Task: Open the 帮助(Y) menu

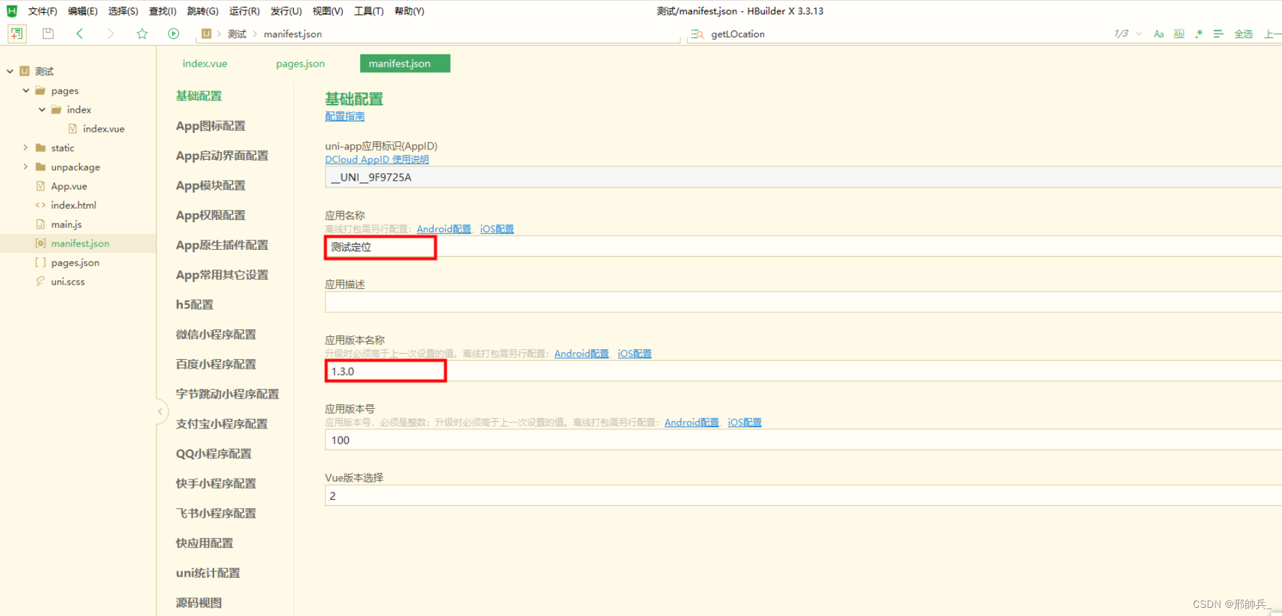Action: coord(409,11)
